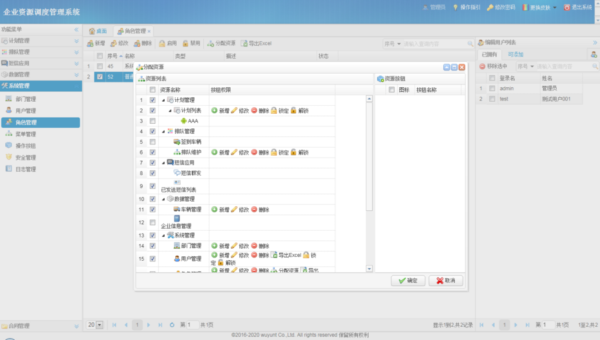This screenshot has height=340, width=600.
Task: Click 修改 in the role toolbar
Action: pos(119,43)
